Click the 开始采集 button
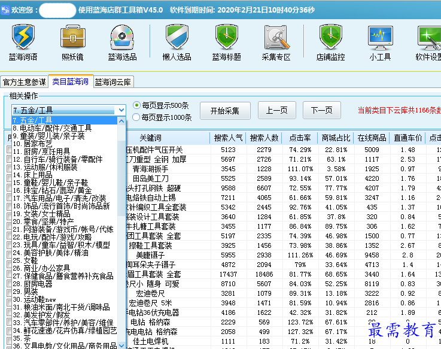This screenshot has height=349, width=441. click(224, 110)
